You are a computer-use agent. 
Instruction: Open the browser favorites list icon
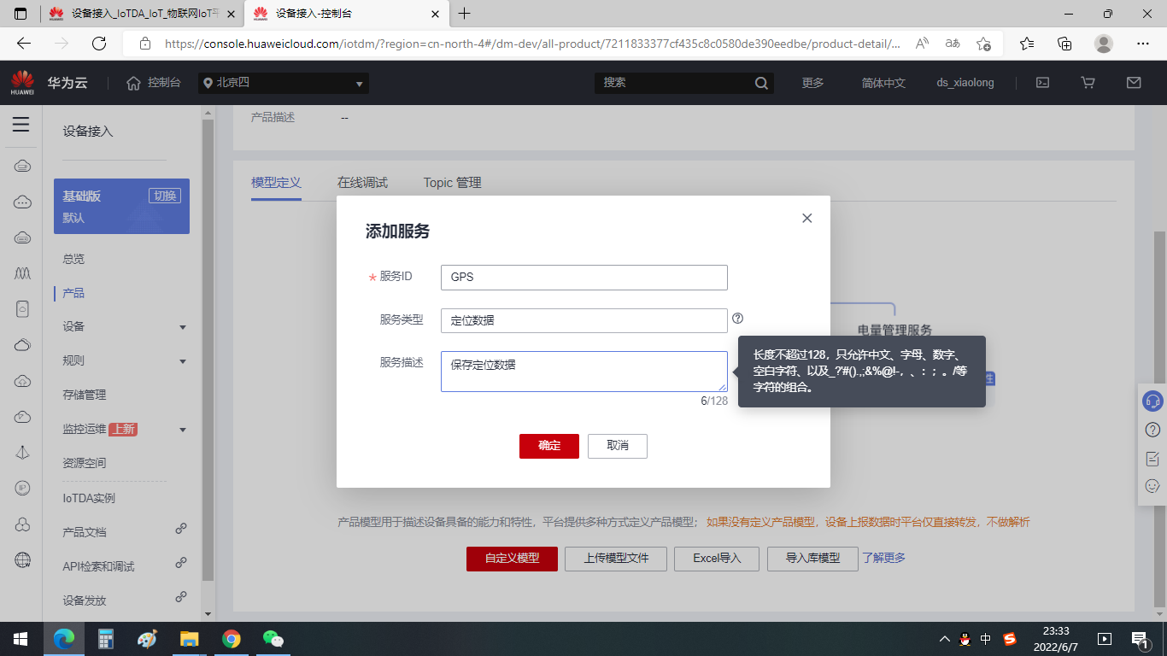(1027, 44)
